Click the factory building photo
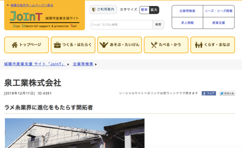 click(75, 133)
